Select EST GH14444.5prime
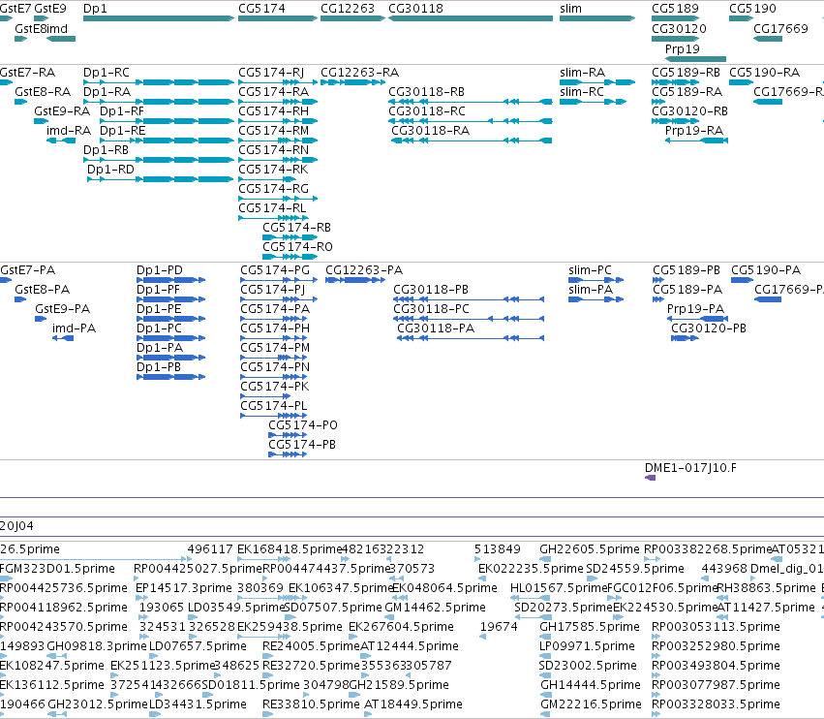The image size is (824, 719). [x=545, y=694]
